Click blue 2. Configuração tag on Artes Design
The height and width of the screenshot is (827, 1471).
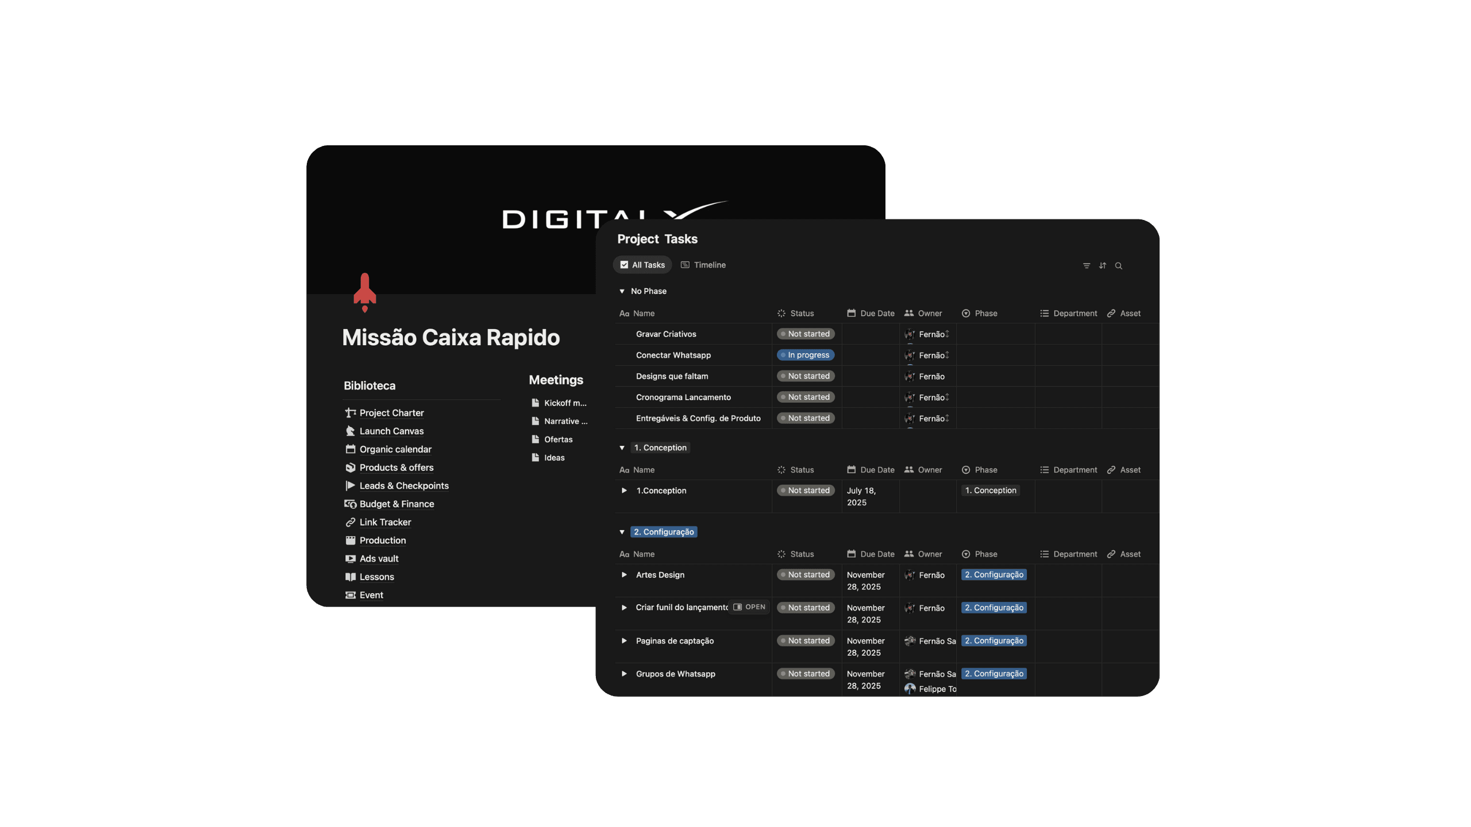[993, 574]
